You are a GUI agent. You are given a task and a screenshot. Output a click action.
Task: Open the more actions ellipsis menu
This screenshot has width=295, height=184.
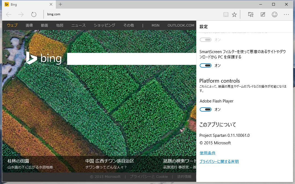click(x=286, y=14)
